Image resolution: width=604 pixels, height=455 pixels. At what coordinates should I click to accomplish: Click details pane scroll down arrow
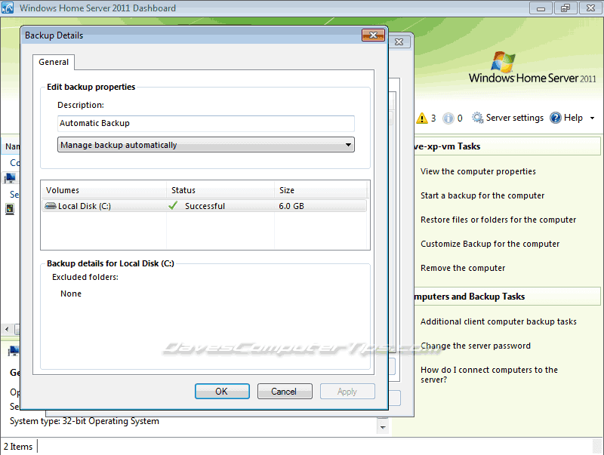pos(383,427)
